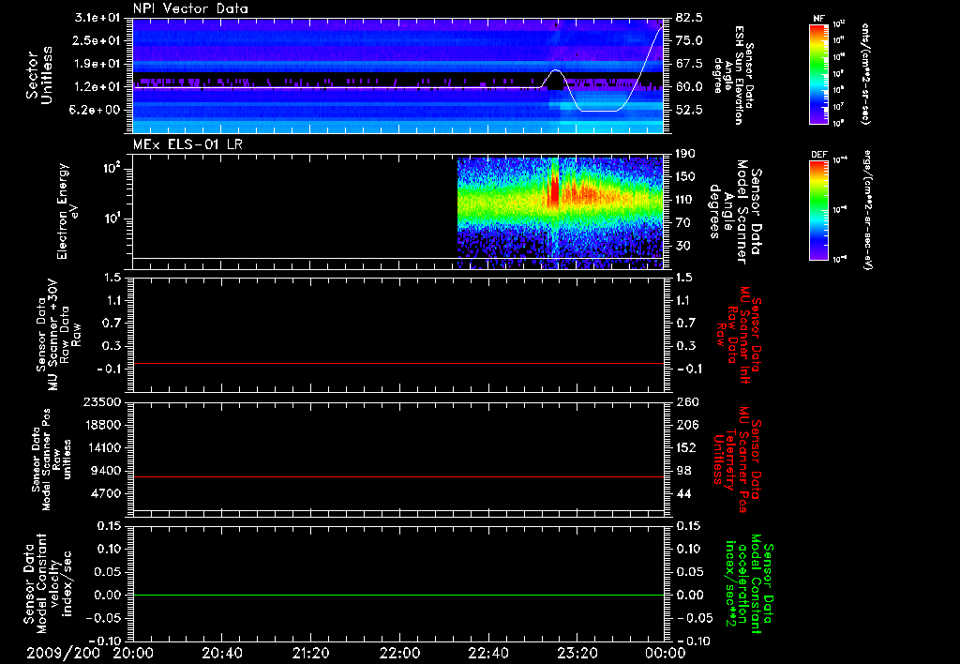Screen dimensions: 960x664
Task: Select the NF flux color bar
Action: tap(819, 74)
